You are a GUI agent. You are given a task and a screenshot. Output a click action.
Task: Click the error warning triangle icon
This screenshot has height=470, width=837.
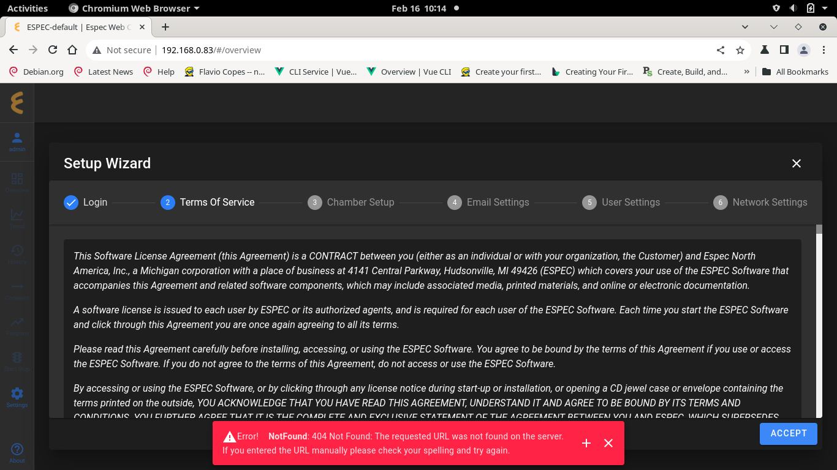tap(230, 437)
